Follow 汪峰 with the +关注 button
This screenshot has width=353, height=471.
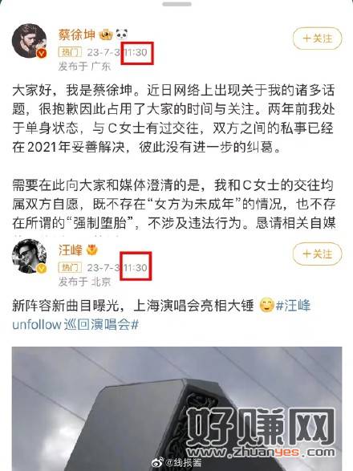318,254
